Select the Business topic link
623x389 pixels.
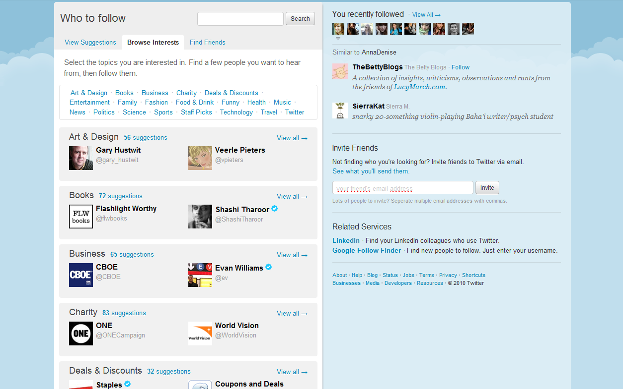(155, 93)
